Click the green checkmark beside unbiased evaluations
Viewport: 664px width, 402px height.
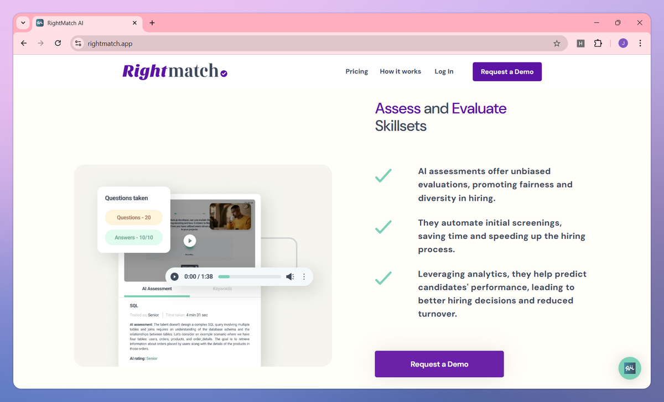tap(383, 175)
